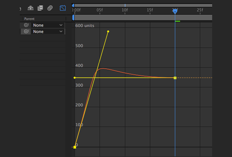232x157 pixels.
Task: Click the left handle of the horizontal tangent line
Action: tap(75, 78)
